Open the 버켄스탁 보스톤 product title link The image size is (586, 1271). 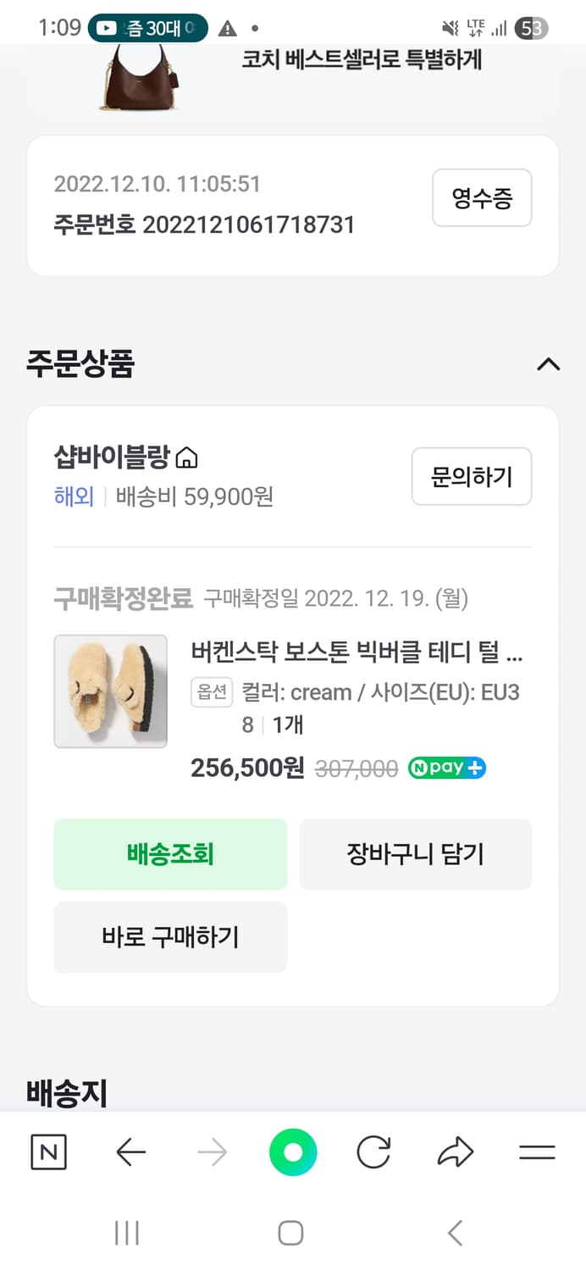point(357,654)
